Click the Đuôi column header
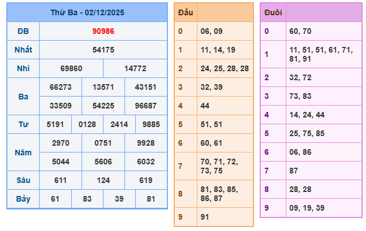This screenshot has height=231, width=366. click(x=273, y=12)
